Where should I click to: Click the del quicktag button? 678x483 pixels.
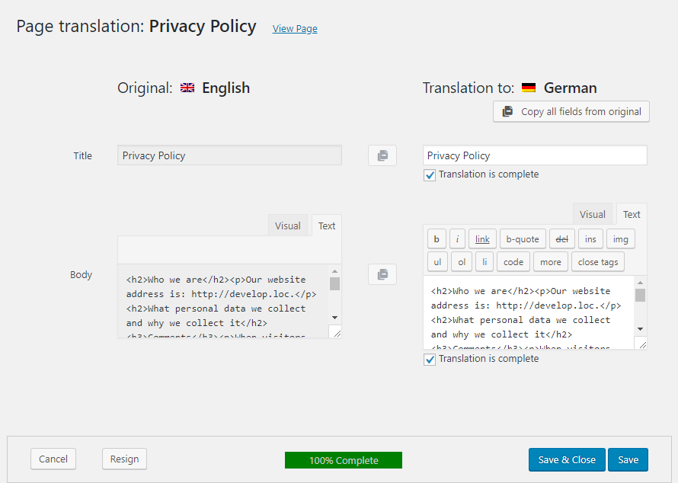(561, 239)
